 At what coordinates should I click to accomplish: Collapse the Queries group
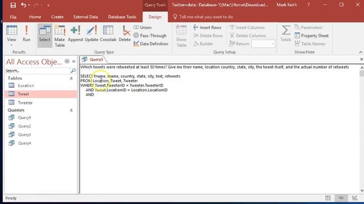[71, 110]
